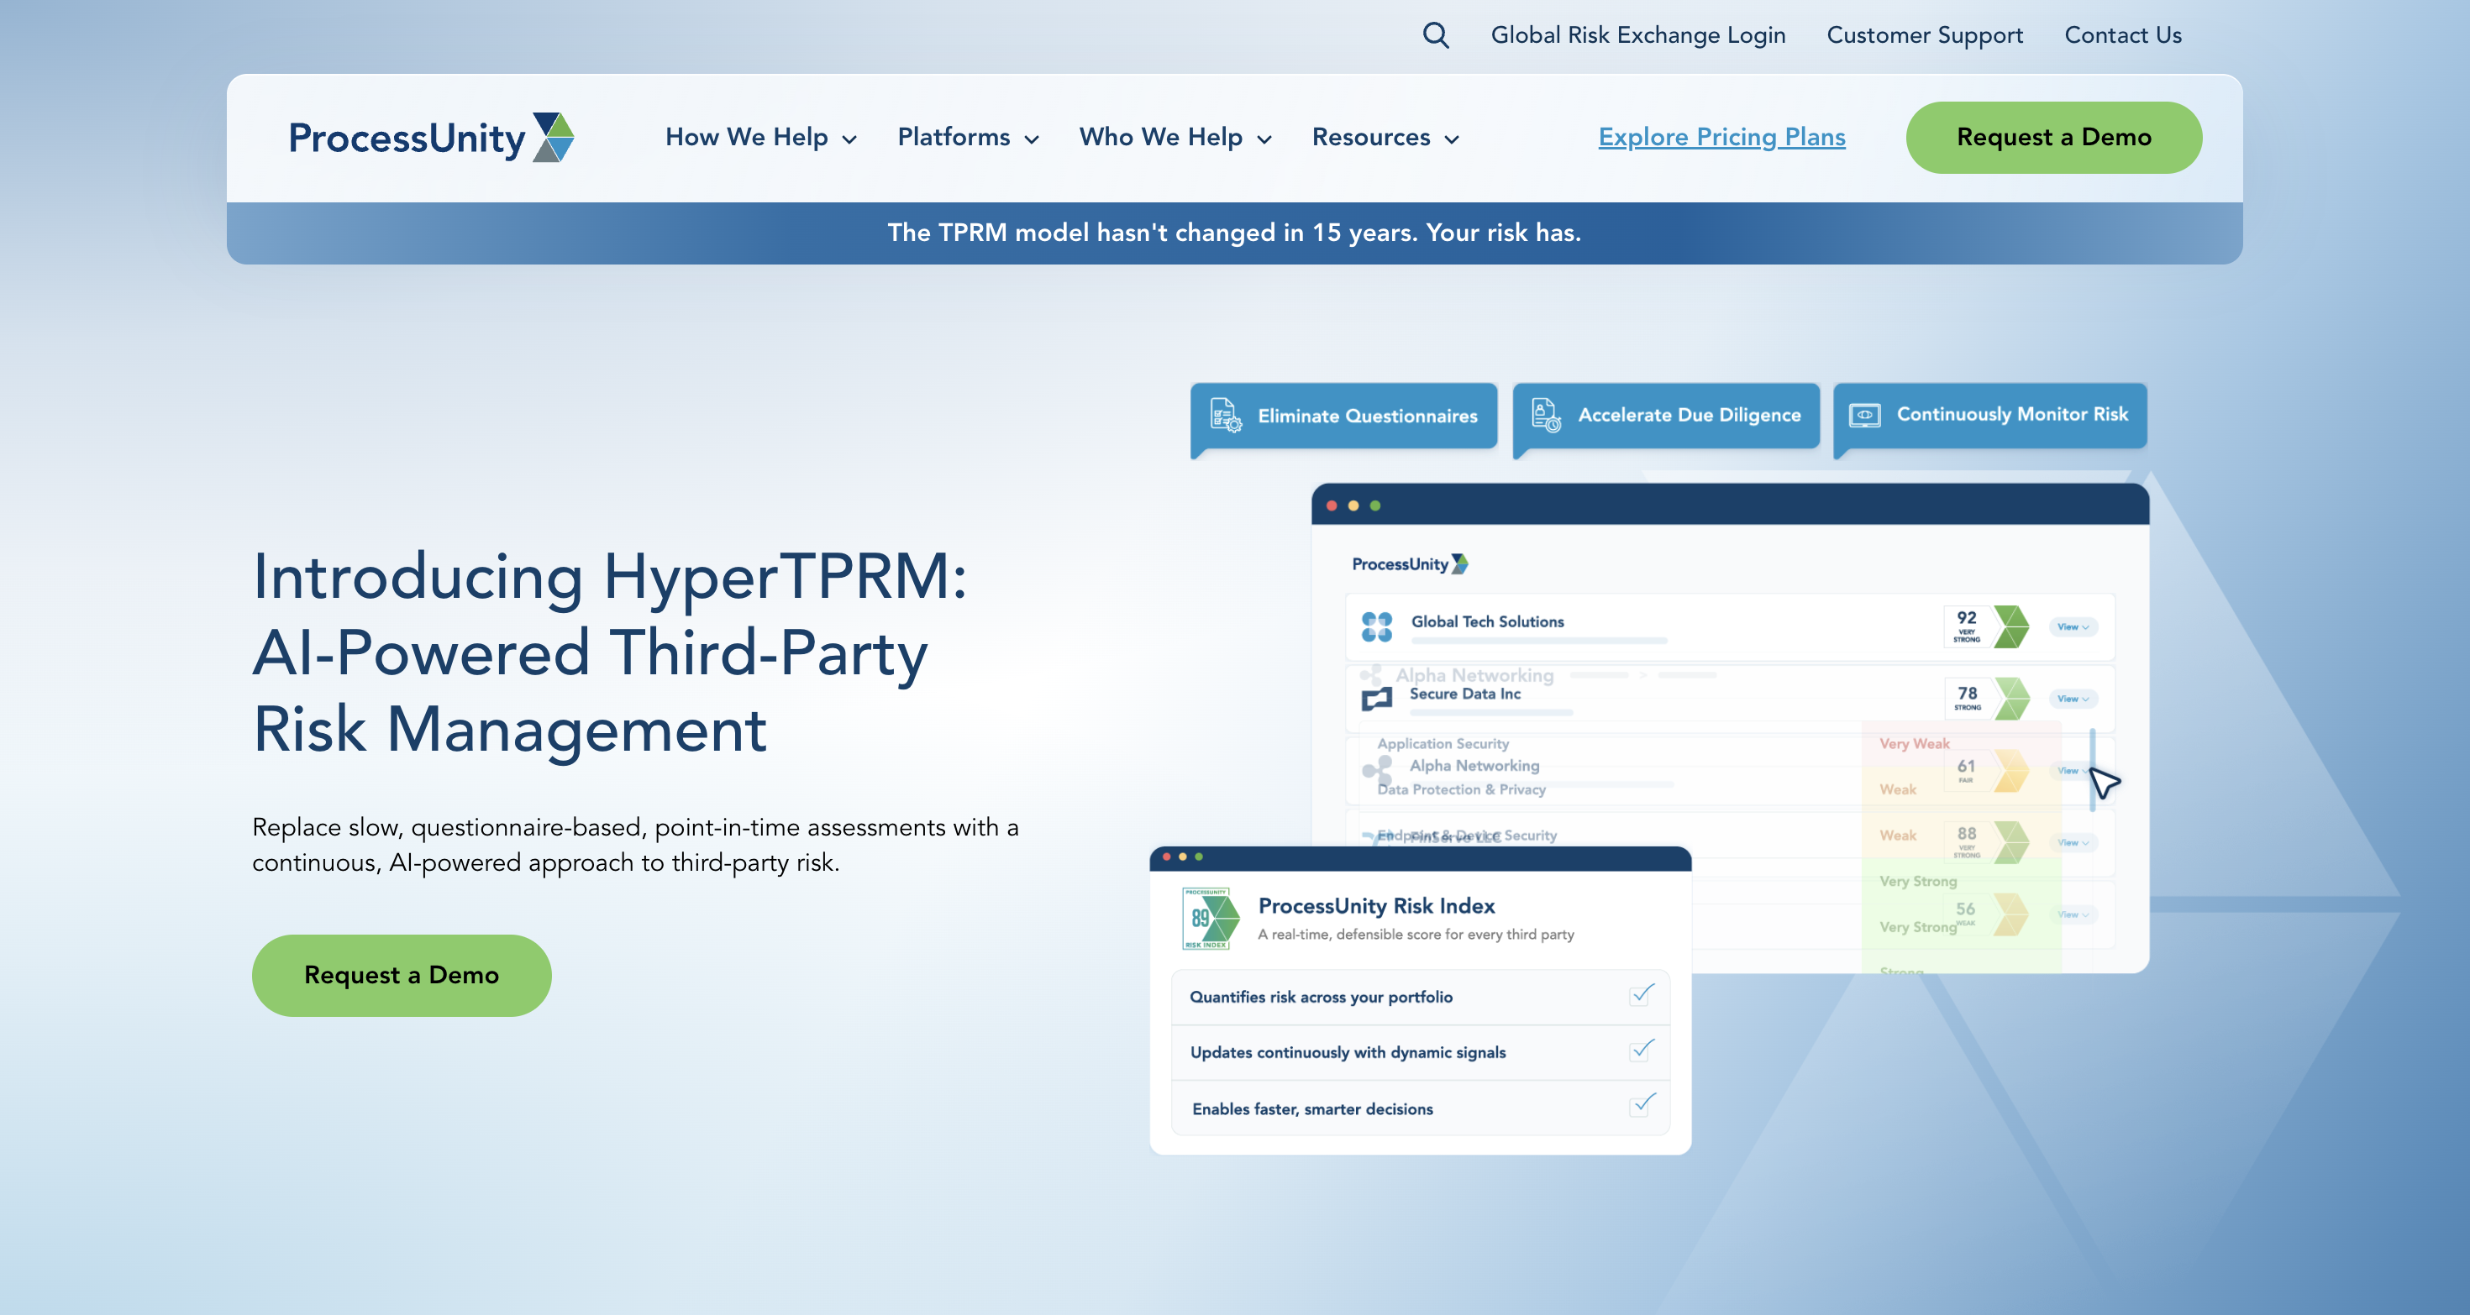The width and height of the screenshot is (2470, 1315).
Task: Click the Continuously Monitor Risk eye icon
Action: pos(1865,415)
